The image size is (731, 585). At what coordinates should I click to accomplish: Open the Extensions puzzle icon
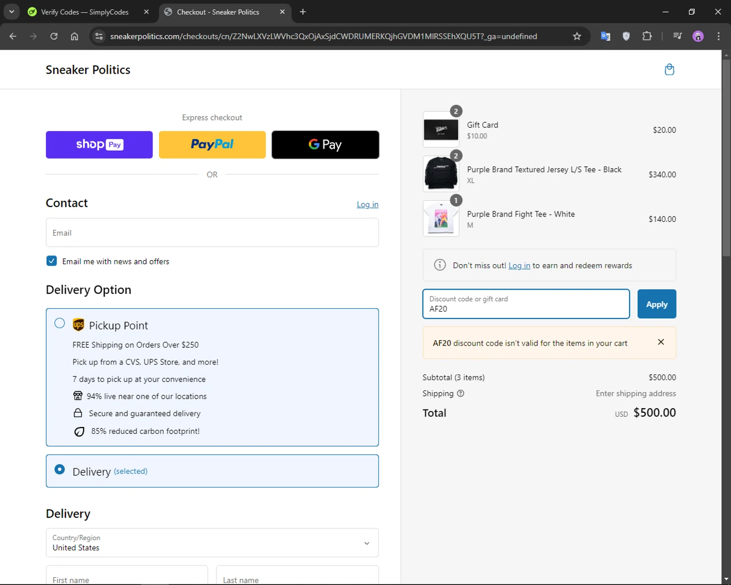click(647, 36)
